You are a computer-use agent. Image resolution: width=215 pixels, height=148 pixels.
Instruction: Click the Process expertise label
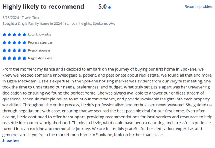(x=40, y=42)
